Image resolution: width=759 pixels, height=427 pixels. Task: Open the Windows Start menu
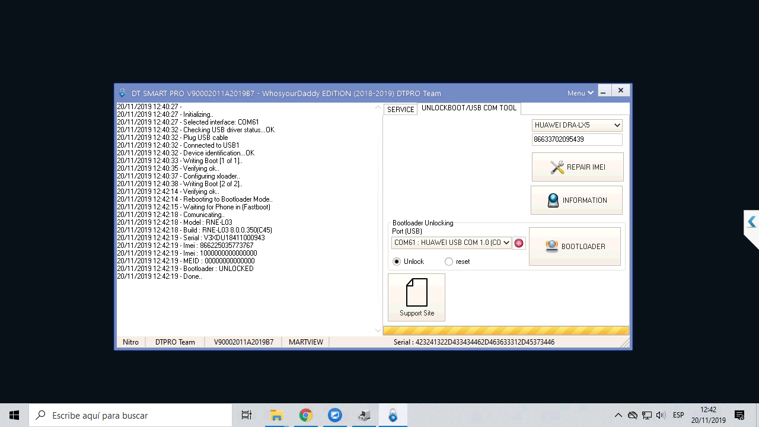pyautogui.click(x=14, y=415)
